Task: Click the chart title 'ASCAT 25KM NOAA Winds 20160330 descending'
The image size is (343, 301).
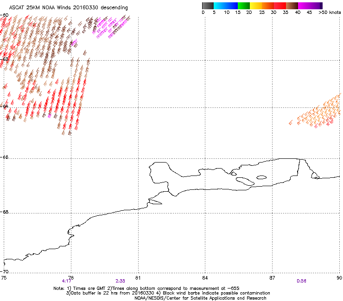Action: coord(69,8)
